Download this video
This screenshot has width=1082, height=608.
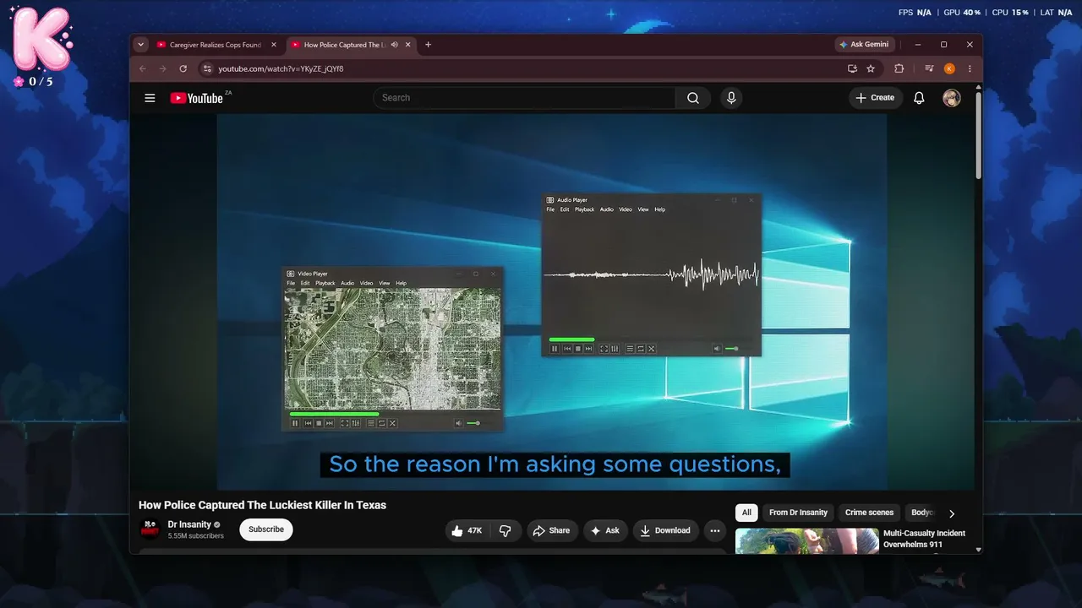(665, 530)
